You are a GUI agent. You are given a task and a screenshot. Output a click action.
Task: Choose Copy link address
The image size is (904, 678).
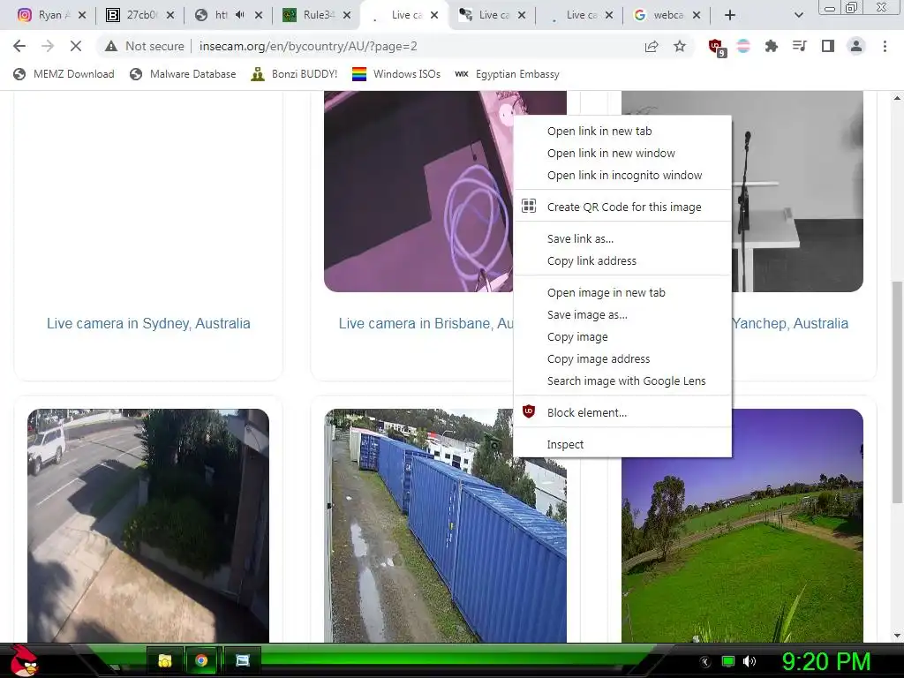(622, 260)
